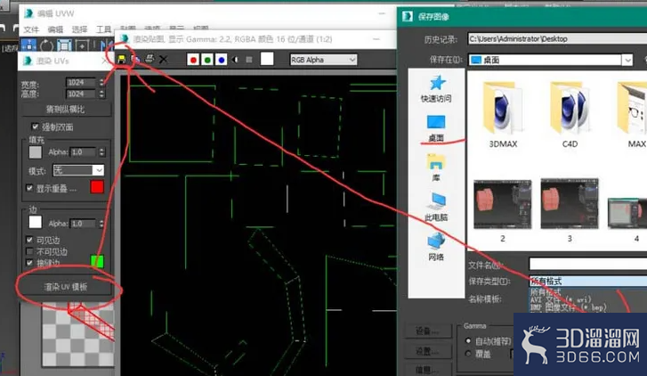This screenshot has height=376, width=647.
Task: Open the 选择 menu in Edit UVW
Action: pyautogui.click(x=79, y=29)
